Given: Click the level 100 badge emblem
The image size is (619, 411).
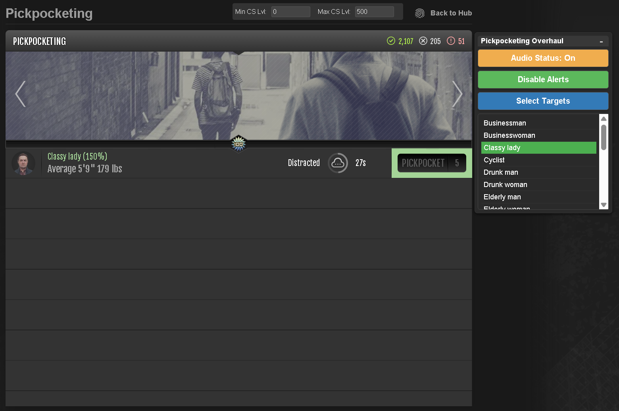Looking at the screenshot, I should pos(238,144).
